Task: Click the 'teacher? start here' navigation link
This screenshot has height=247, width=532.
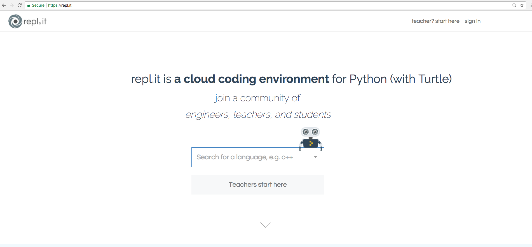Action: click(x=435, y=21)
